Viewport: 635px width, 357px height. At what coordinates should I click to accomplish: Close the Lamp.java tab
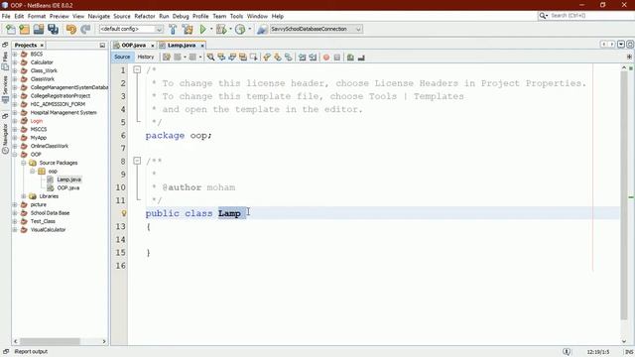click(x=202, y=46)
